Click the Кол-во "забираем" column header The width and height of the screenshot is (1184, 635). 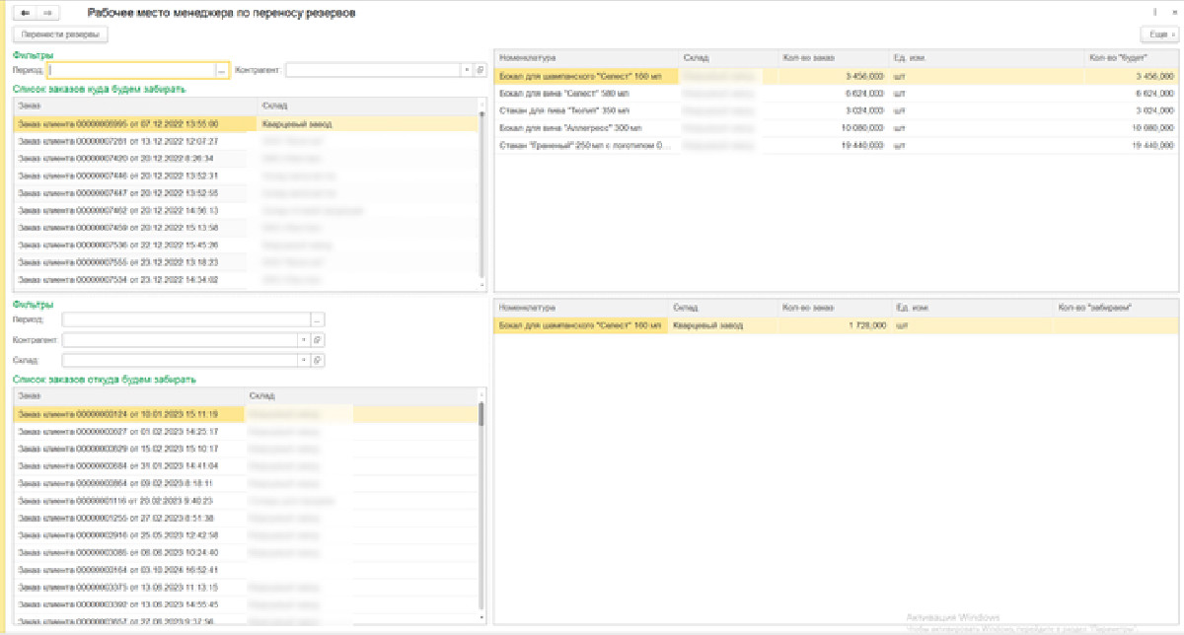(1116, 308)
